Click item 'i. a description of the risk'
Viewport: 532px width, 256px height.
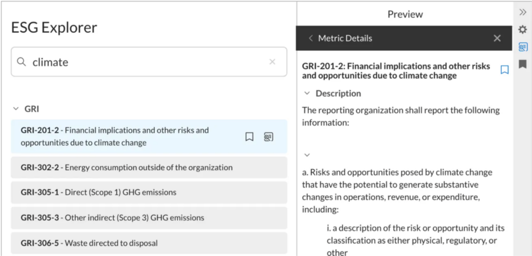point(416,240)
